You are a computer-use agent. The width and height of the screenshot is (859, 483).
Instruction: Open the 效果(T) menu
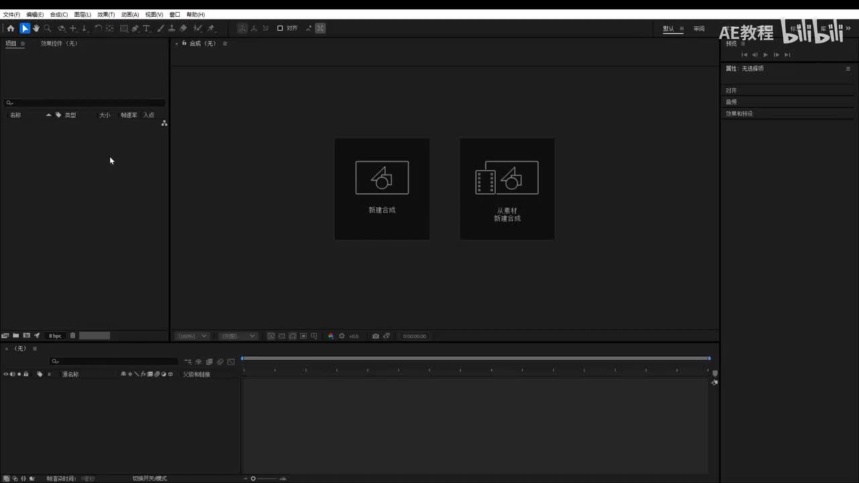[x=106, y=14]
